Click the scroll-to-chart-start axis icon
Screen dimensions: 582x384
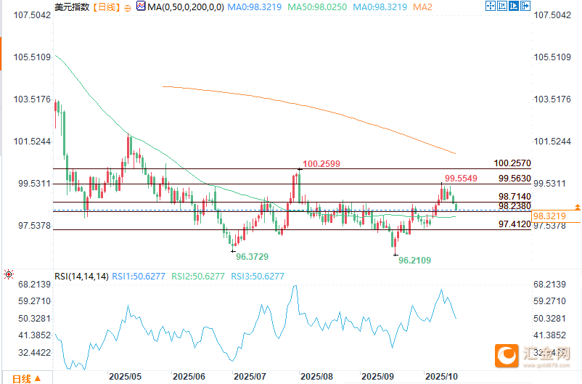tap(502, 6)
